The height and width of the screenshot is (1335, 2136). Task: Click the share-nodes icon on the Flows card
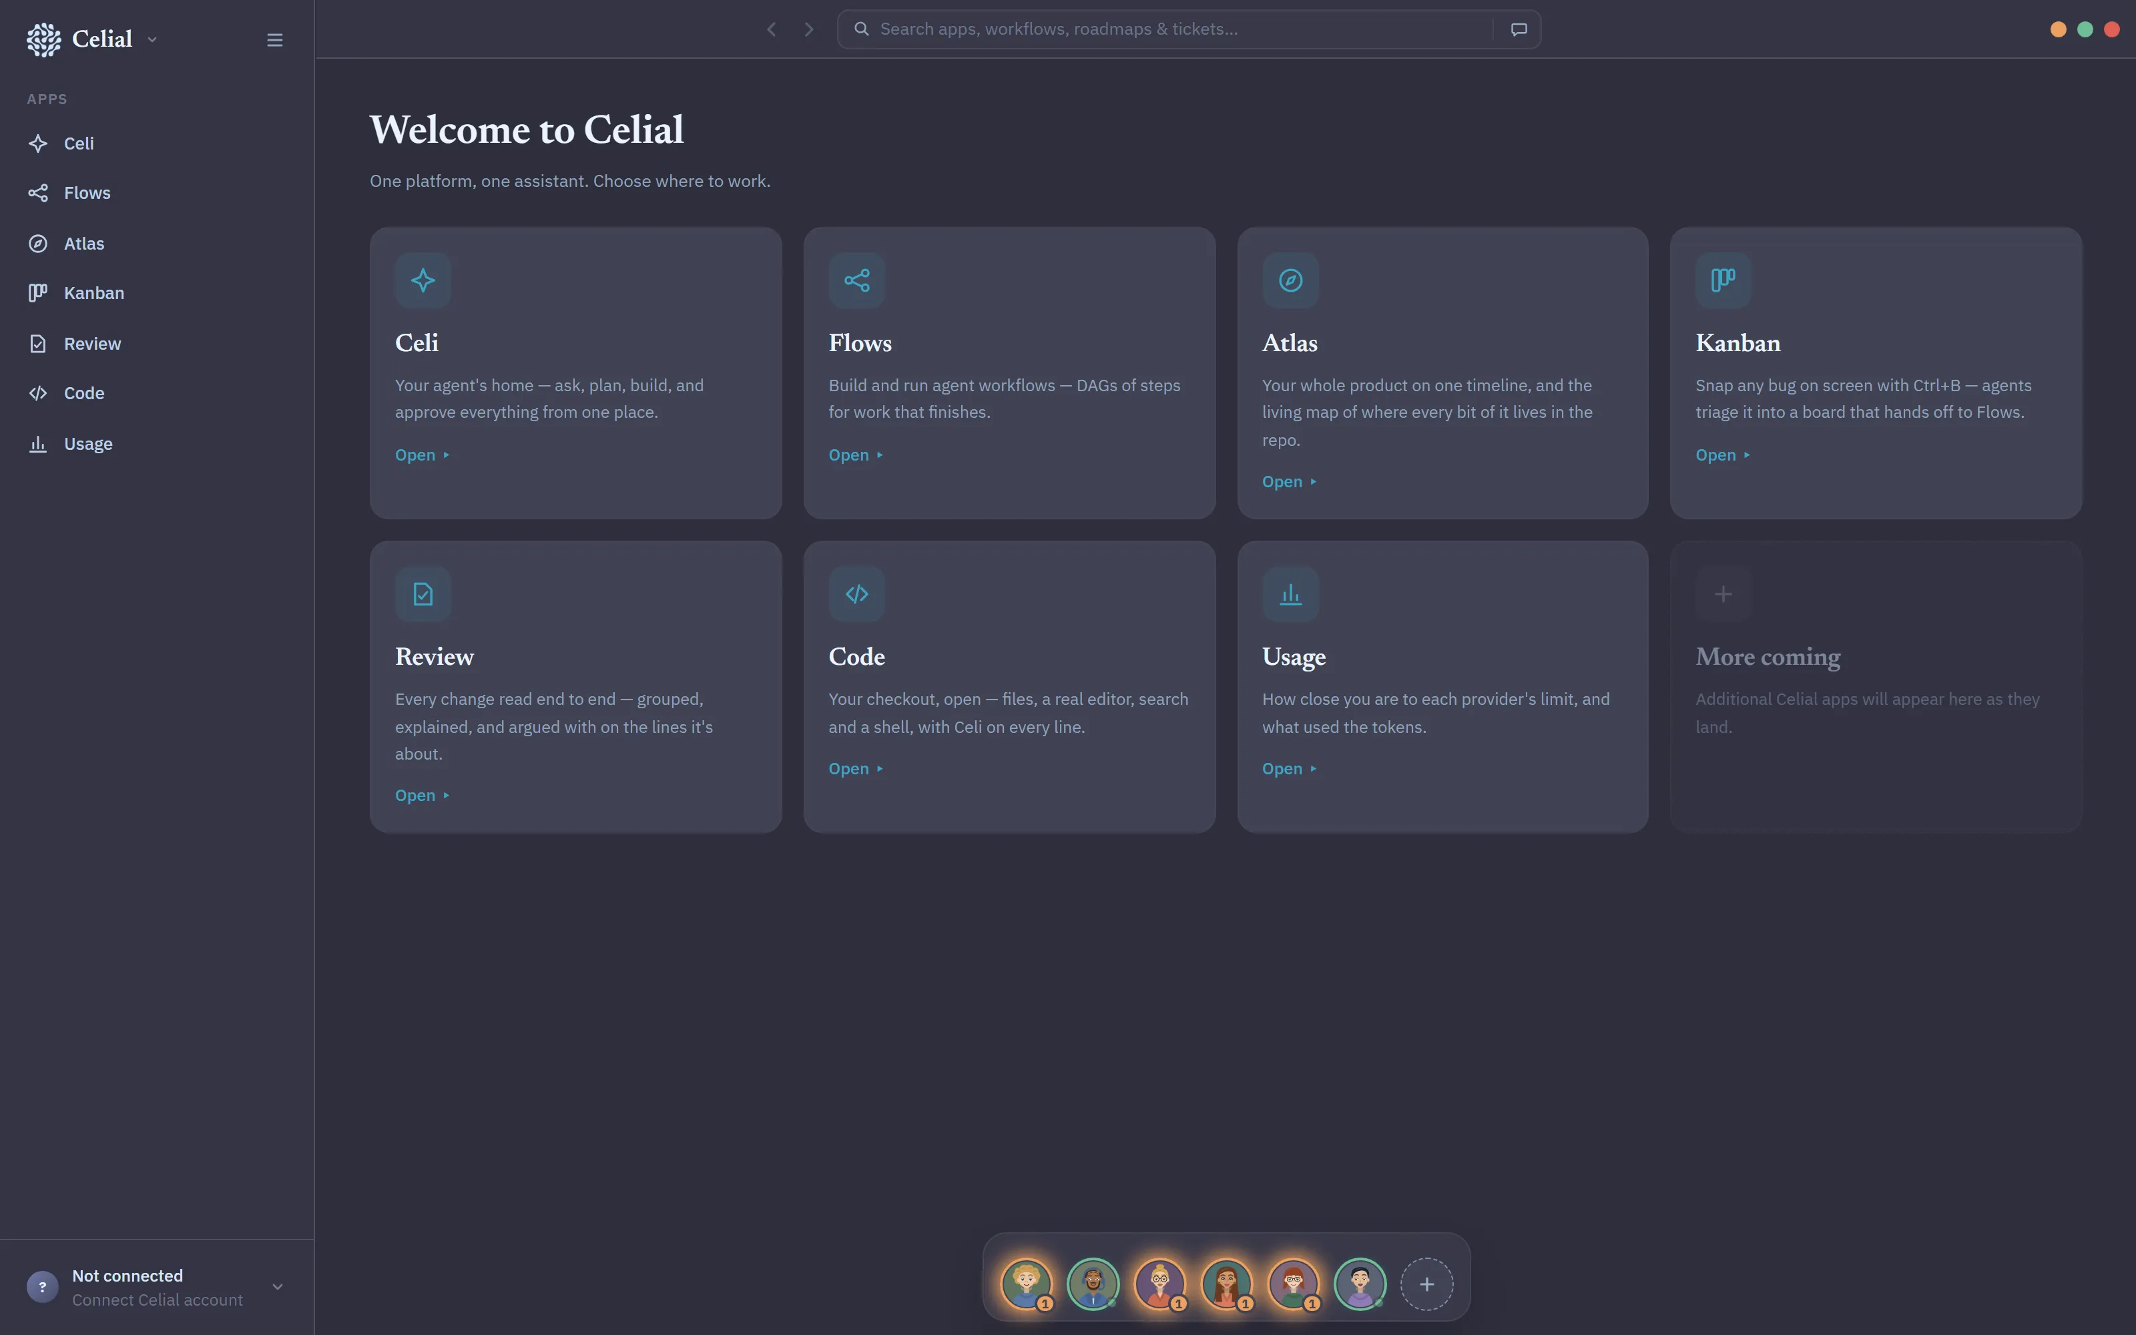856,281
